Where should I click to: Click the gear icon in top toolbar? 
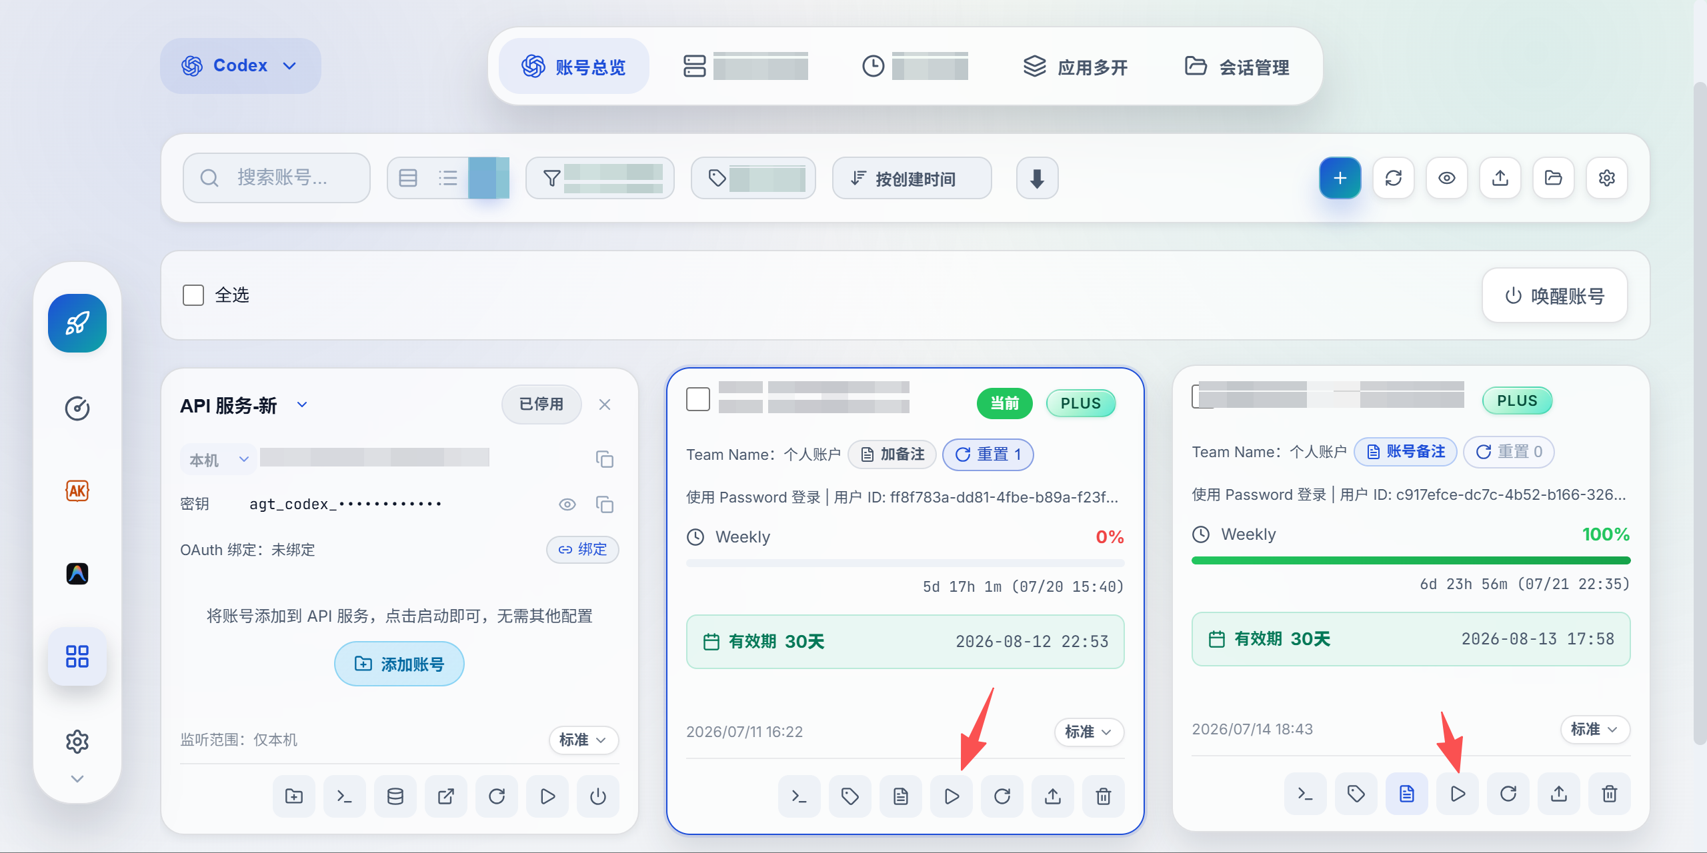1606,178
